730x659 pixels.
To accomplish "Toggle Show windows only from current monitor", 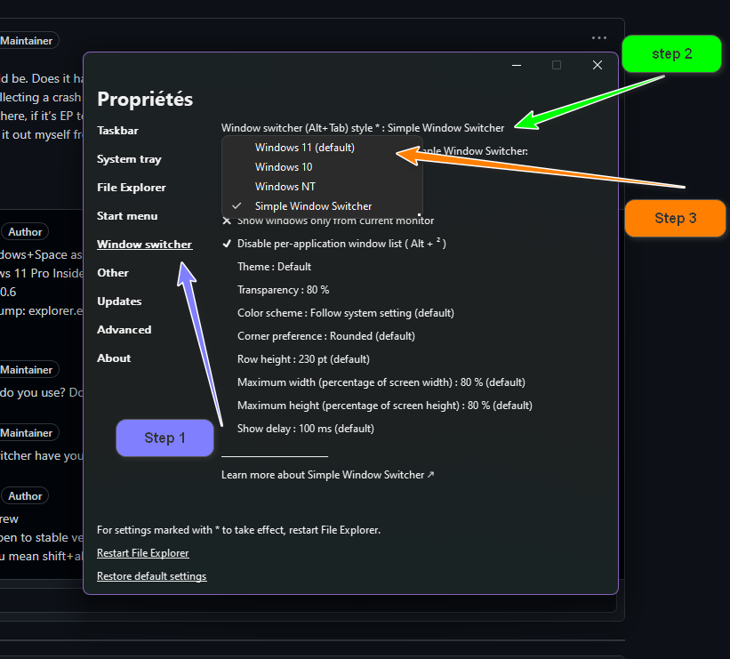I will pos(328,221).
